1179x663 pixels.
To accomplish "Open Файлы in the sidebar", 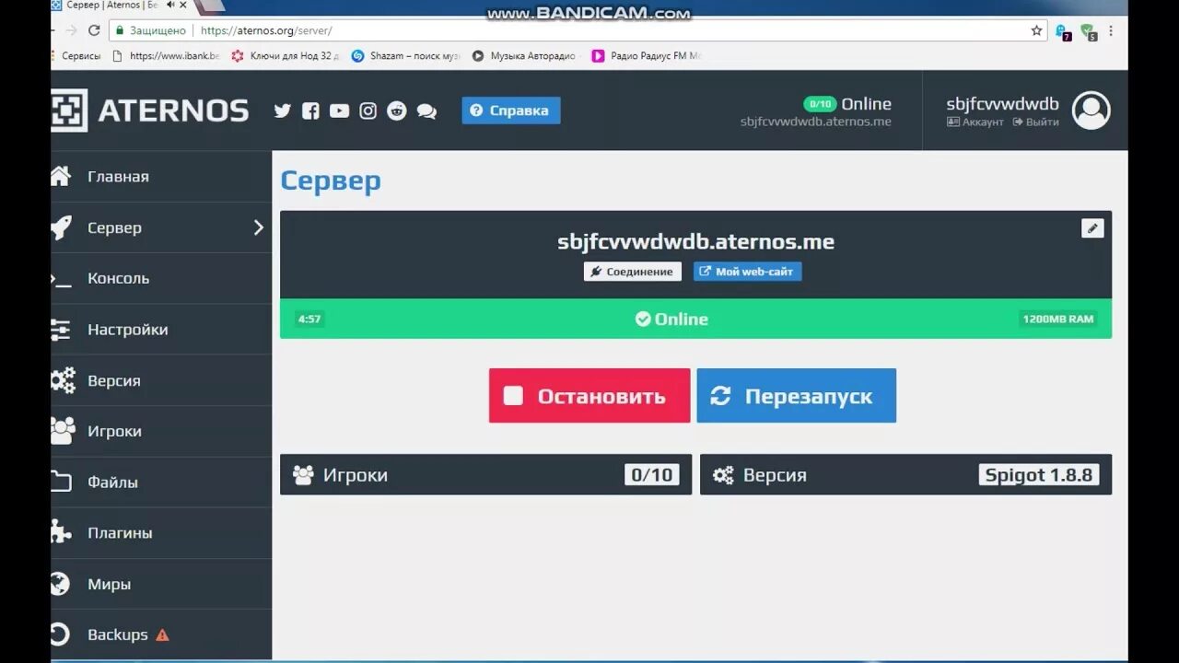I will (161, 482).
